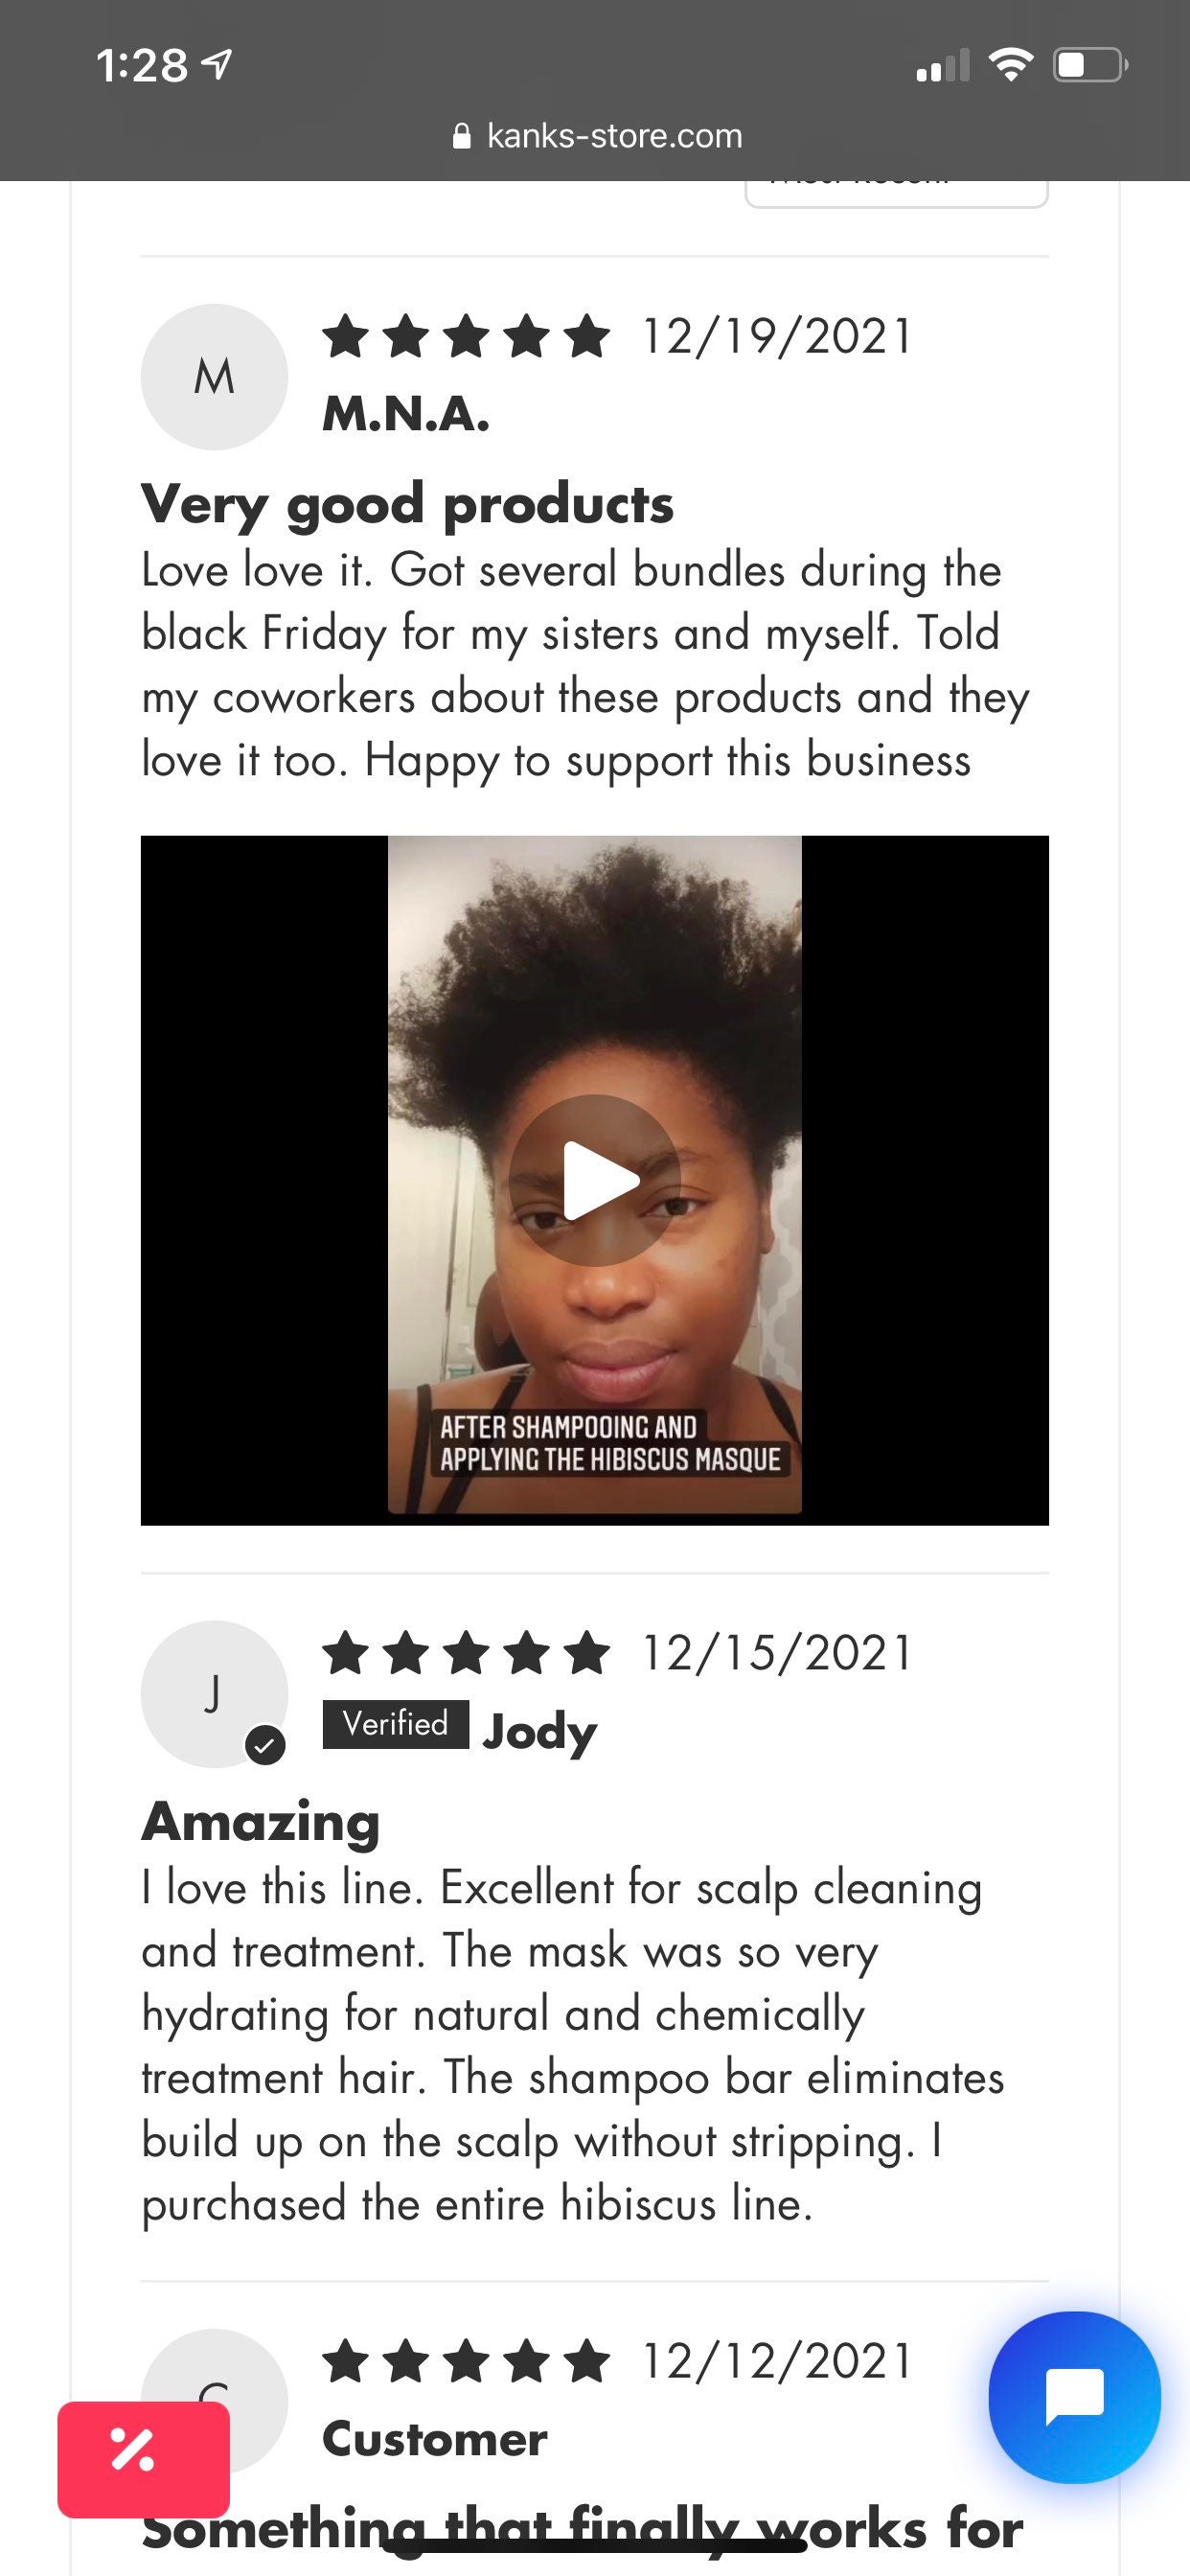Select reviewer name M.N.A.
Image resolution: width=1190 pixels, height=2576 pixels.
coord(406,414)
